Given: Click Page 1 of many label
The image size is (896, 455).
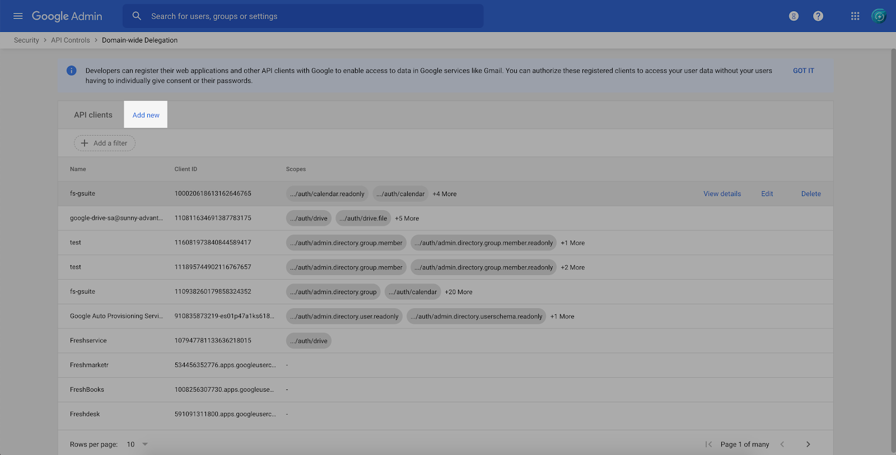Looking at the screenshot, I should 745,444.
